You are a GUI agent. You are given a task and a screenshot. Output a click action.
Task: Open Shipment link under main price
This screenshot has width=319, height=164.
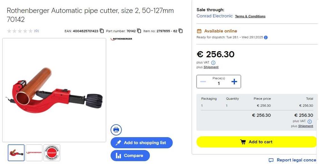coord(211,67)
